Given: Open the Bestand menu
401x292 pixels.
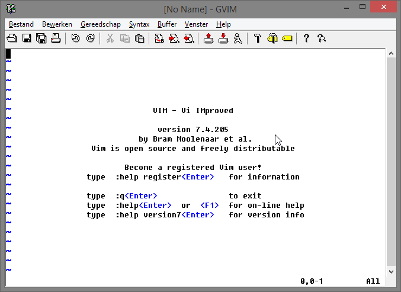Looking at the screenshot, I should 21,24.
